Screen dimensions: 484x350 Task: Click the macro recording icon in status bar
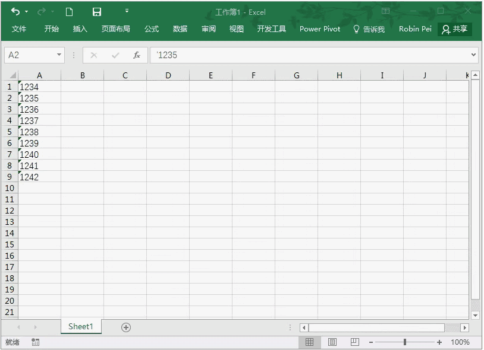36,342
